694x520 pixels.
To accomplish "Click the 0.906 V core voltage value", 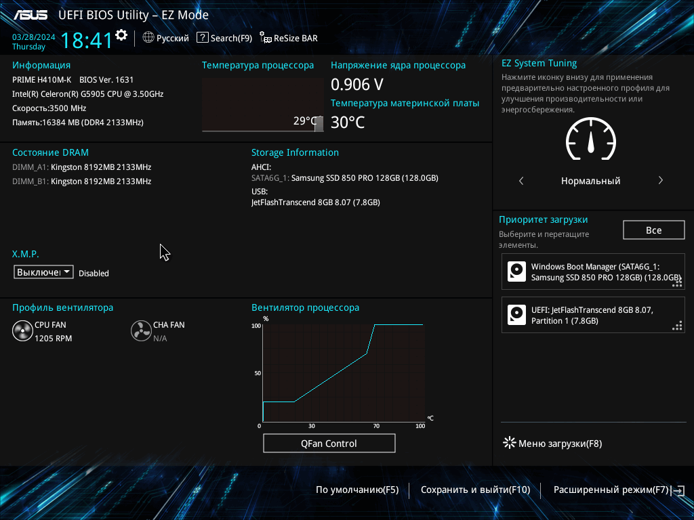I will pos(357,84).
